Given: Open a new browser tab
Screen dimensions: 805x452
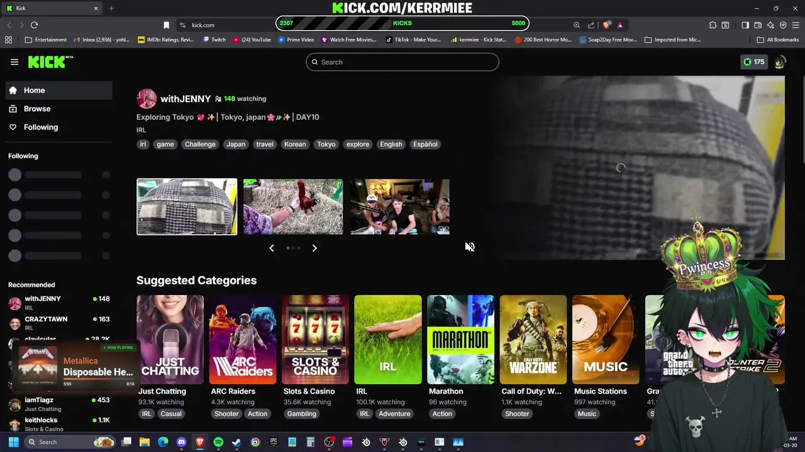Looking at the screenshot, I should click(x=111, y=8).
